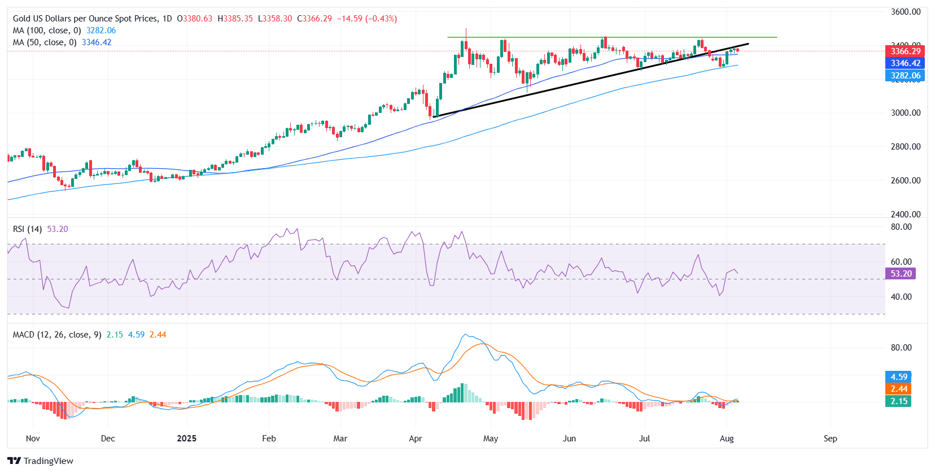This screenshot has height=473, width=935.
Task: Click the 50-day MA price tag 3346.42
Action: click(x=905, y=63)
